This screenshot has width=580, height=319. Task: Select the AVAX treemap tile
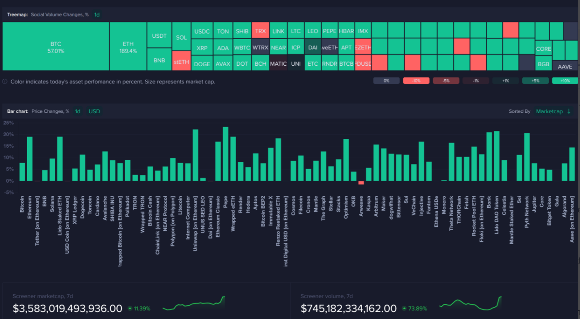pyautogui.click(x=223, y=64)
